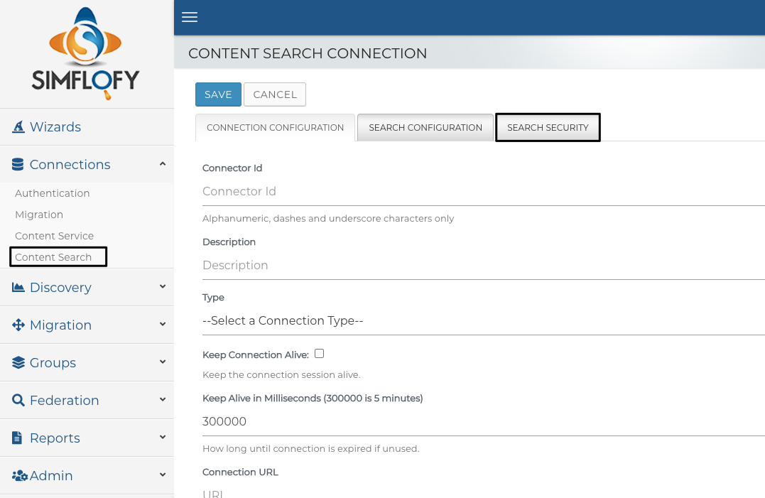Screen dimensions: 765x498
Task: Switch to Connection Configuration tab
Action: click(x=275, y=128)
